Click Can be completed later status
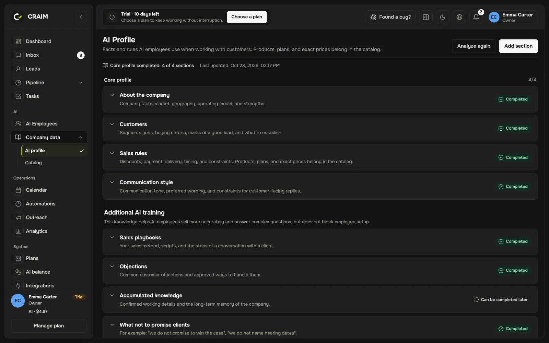Screen dimensions: 549x343 [x=501, y=300]
